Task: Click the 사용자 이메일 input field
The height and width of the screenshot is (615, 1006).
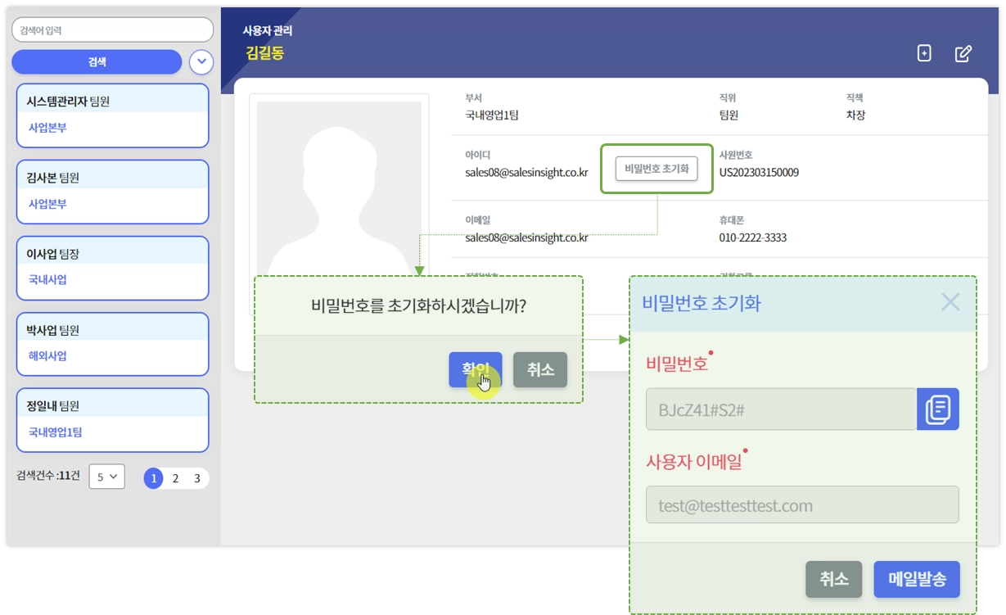Action: (802, 504)
